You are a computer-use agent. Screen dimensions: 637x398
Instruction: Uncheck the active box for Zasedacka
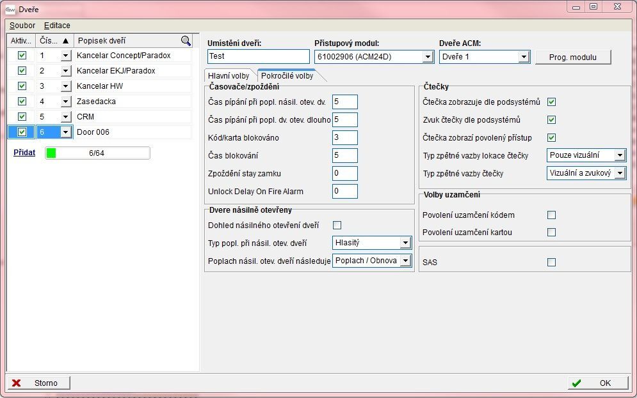(x=22, y=102)
